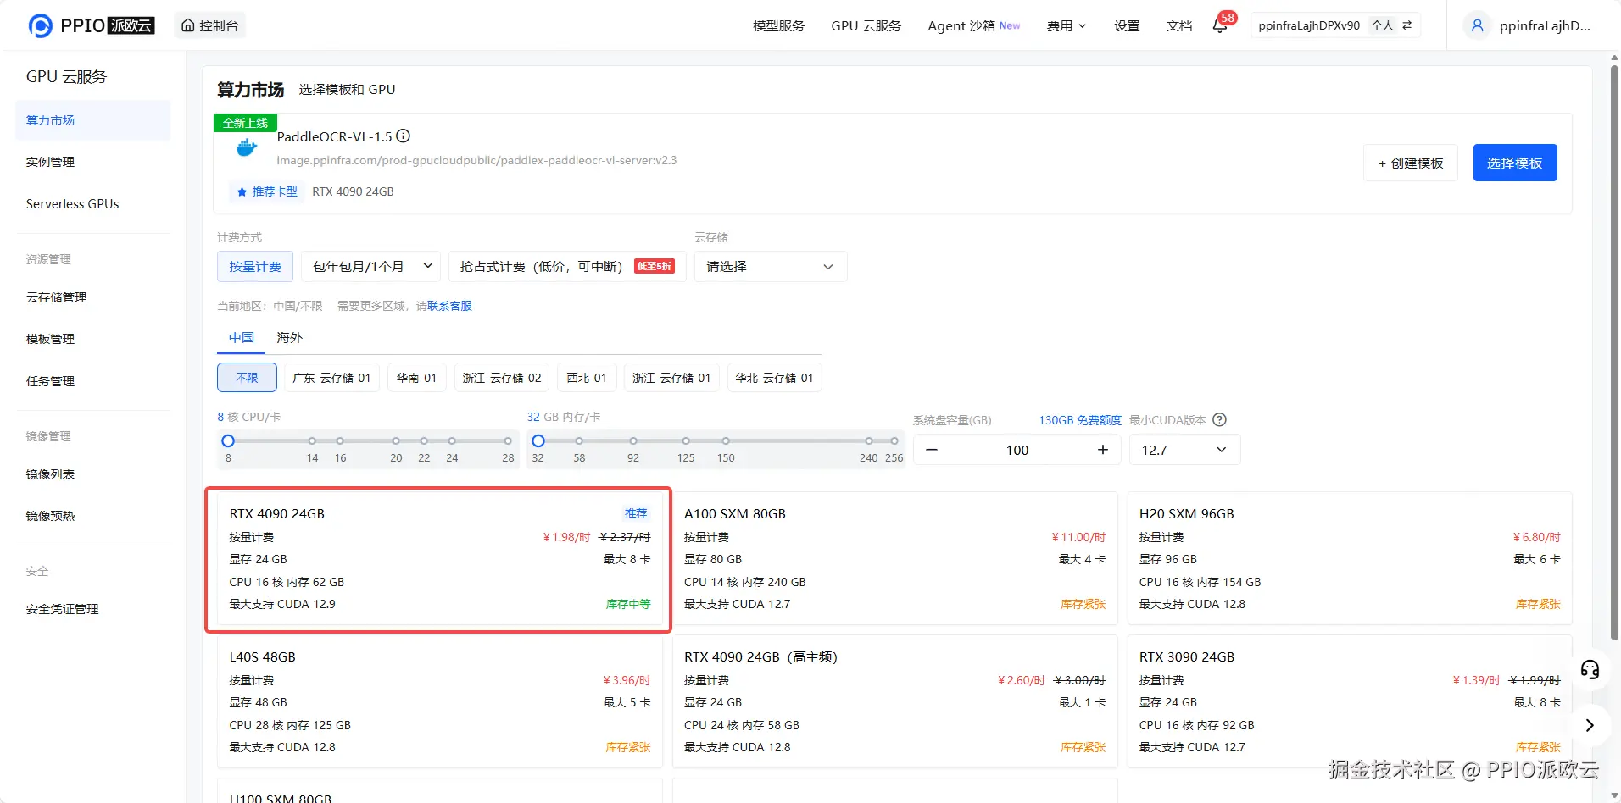Set CPU slider to 16 cores mark
The height and width of the screenshot is (803, 1621).
pyautogui.click(x=340, y=440)
